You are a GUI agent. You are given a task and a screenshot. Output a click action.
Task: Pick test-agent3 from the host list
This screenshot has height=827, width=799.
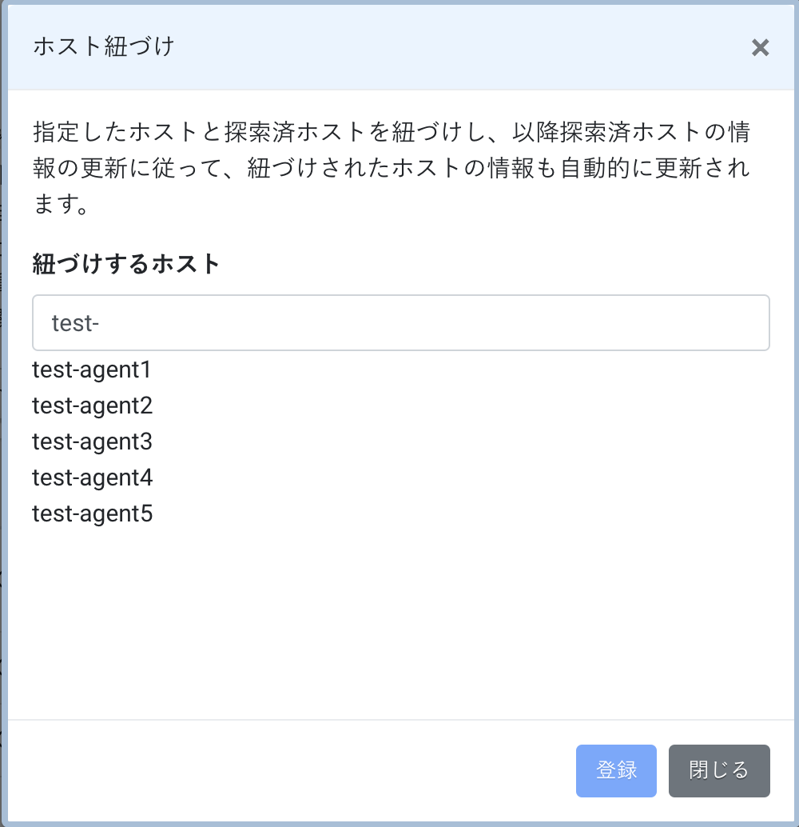pos(92,441)
